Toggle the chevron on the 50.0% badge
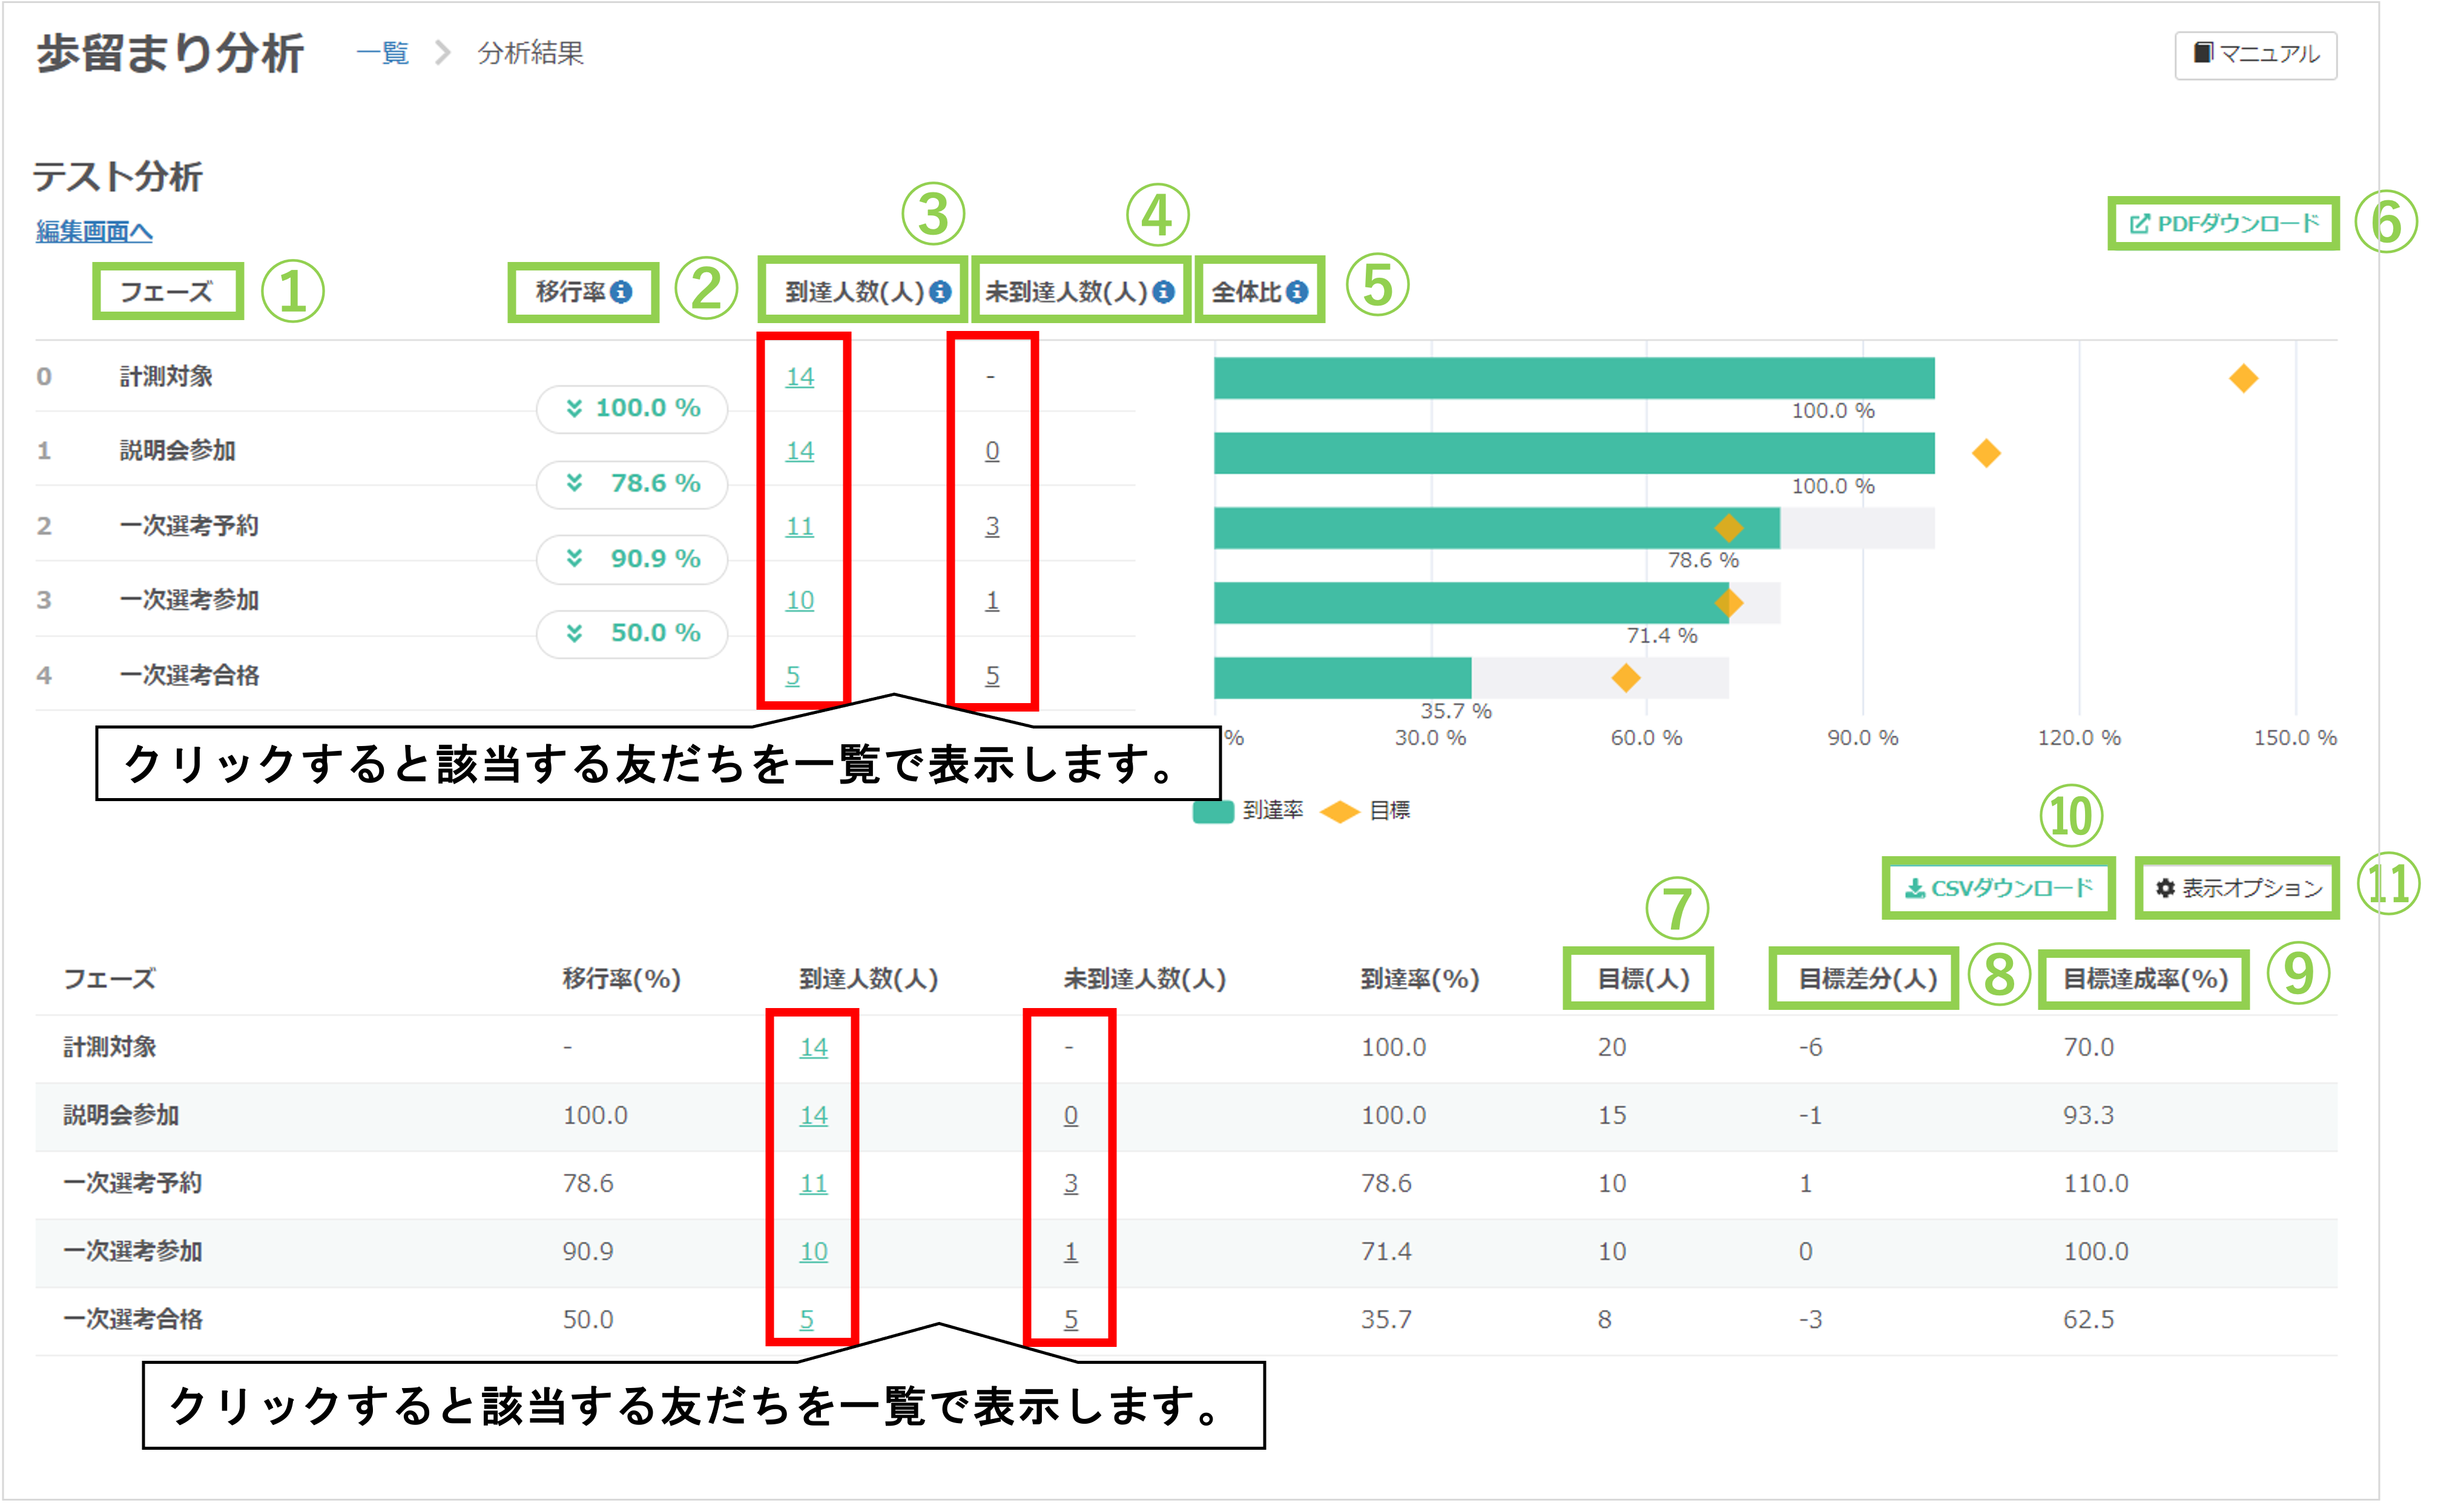This screenshot has height=1503, width=2464. point(575,632)
